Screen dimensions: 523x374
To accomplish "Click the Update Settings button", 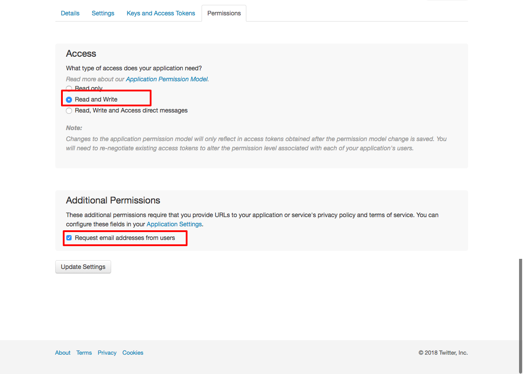I will click(x=83, y=267).
